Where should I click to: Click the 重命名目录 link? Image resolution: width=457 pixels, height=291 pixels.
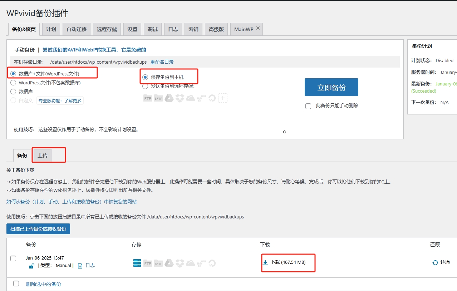162,62
